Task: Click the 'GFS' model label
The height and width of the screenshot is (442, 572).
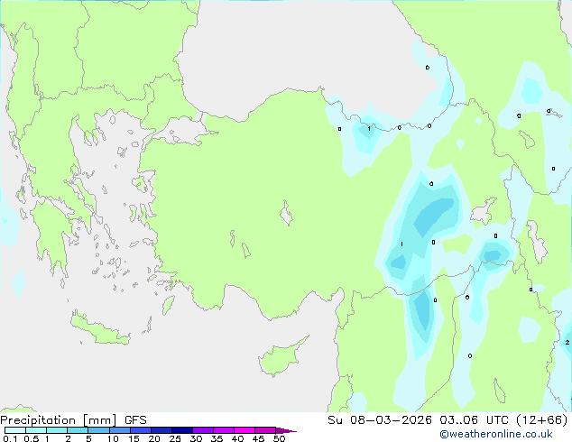Action: [x=135, y=420]
